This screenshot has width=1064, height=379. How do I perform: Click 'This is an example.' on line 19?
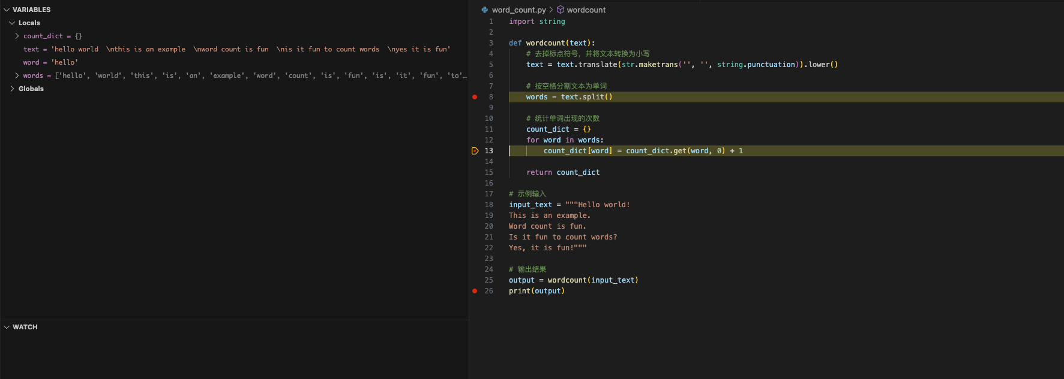pos(550,216)
